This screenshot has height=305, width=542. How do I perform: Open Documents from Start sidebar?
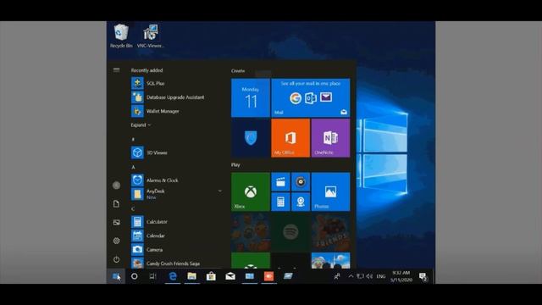(117, 203)
